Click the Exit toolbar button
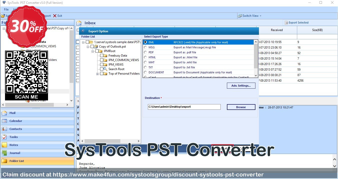 (58, 16)
